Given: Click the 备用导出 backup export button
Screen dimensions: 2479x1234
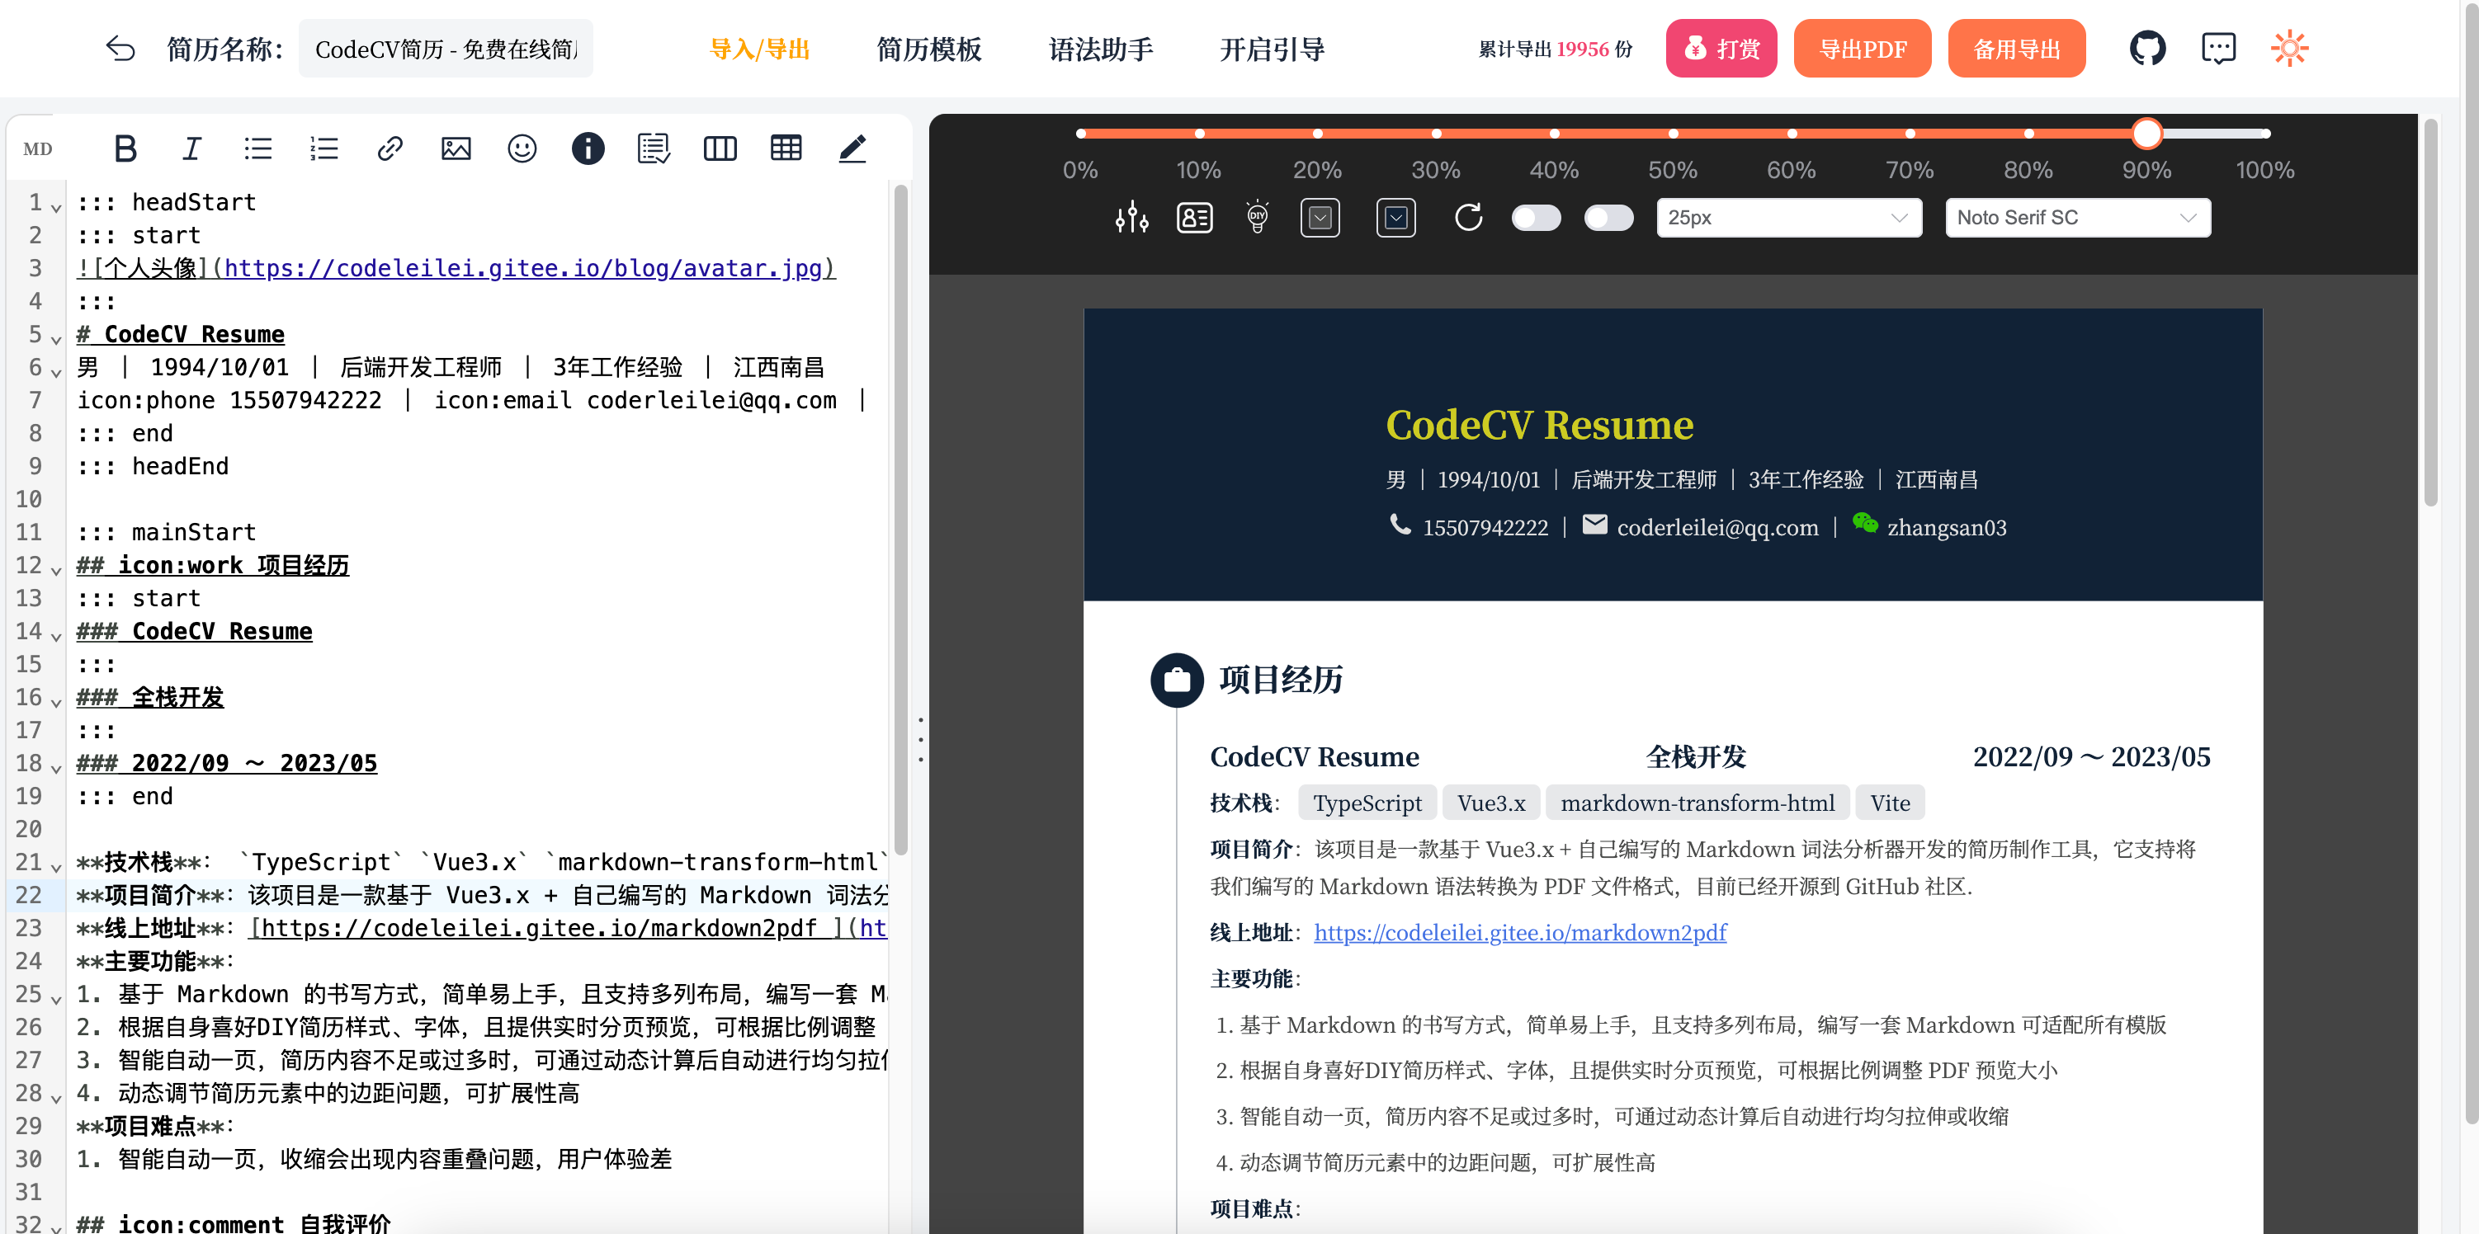Looking at the screenshot, I should pyautogui.click(x=2016, y=48).
